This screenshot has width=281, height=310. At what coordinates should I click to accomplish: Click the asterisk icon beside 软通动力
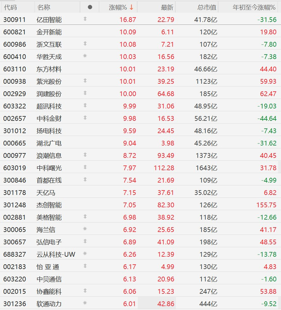(85, 303)
